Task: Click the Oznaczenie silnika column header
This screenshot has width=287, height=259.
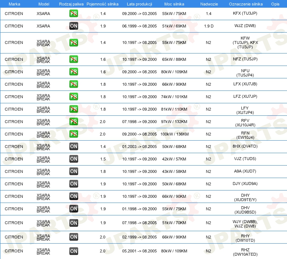Action: 246,4
